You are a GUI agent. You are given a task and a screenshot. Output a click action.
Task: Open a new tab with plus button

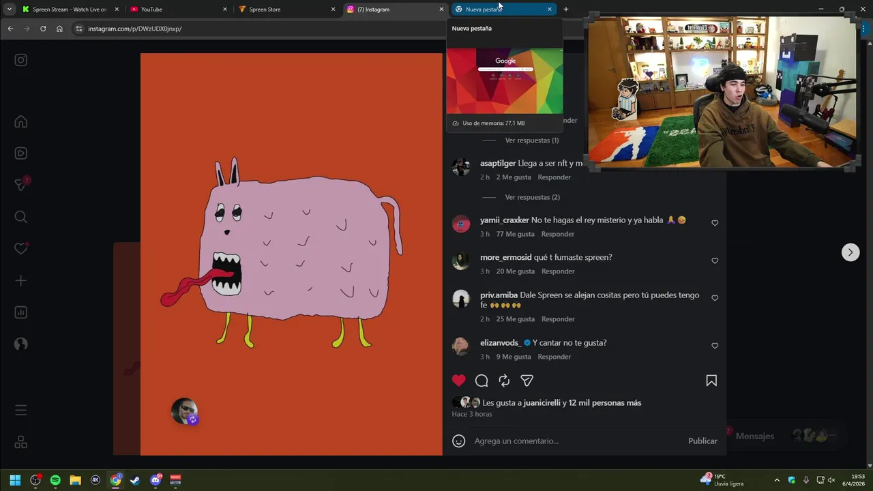pos(565,10)
